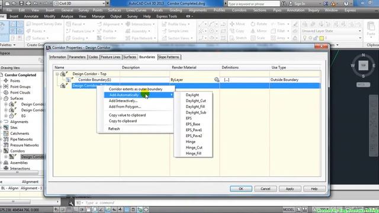The height and width of the screenshot is (213, 379).
Task: Choose Daylight from the submenu
Action: pyautogui.click(x=192, y=95)
